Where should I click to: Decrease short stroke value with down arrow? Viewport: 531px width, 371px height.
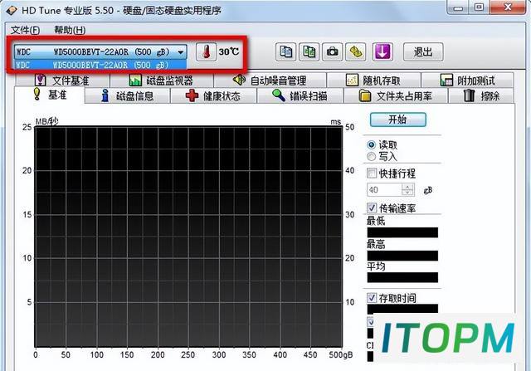point(407,193)
